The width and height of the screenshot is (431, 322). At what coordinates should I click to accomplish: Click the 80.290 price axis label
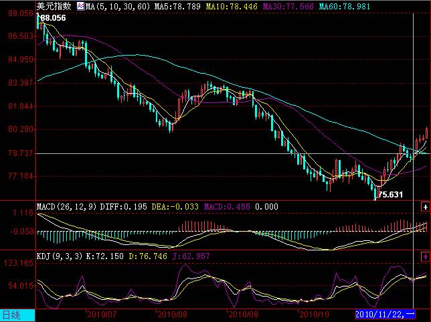point(21,129)
